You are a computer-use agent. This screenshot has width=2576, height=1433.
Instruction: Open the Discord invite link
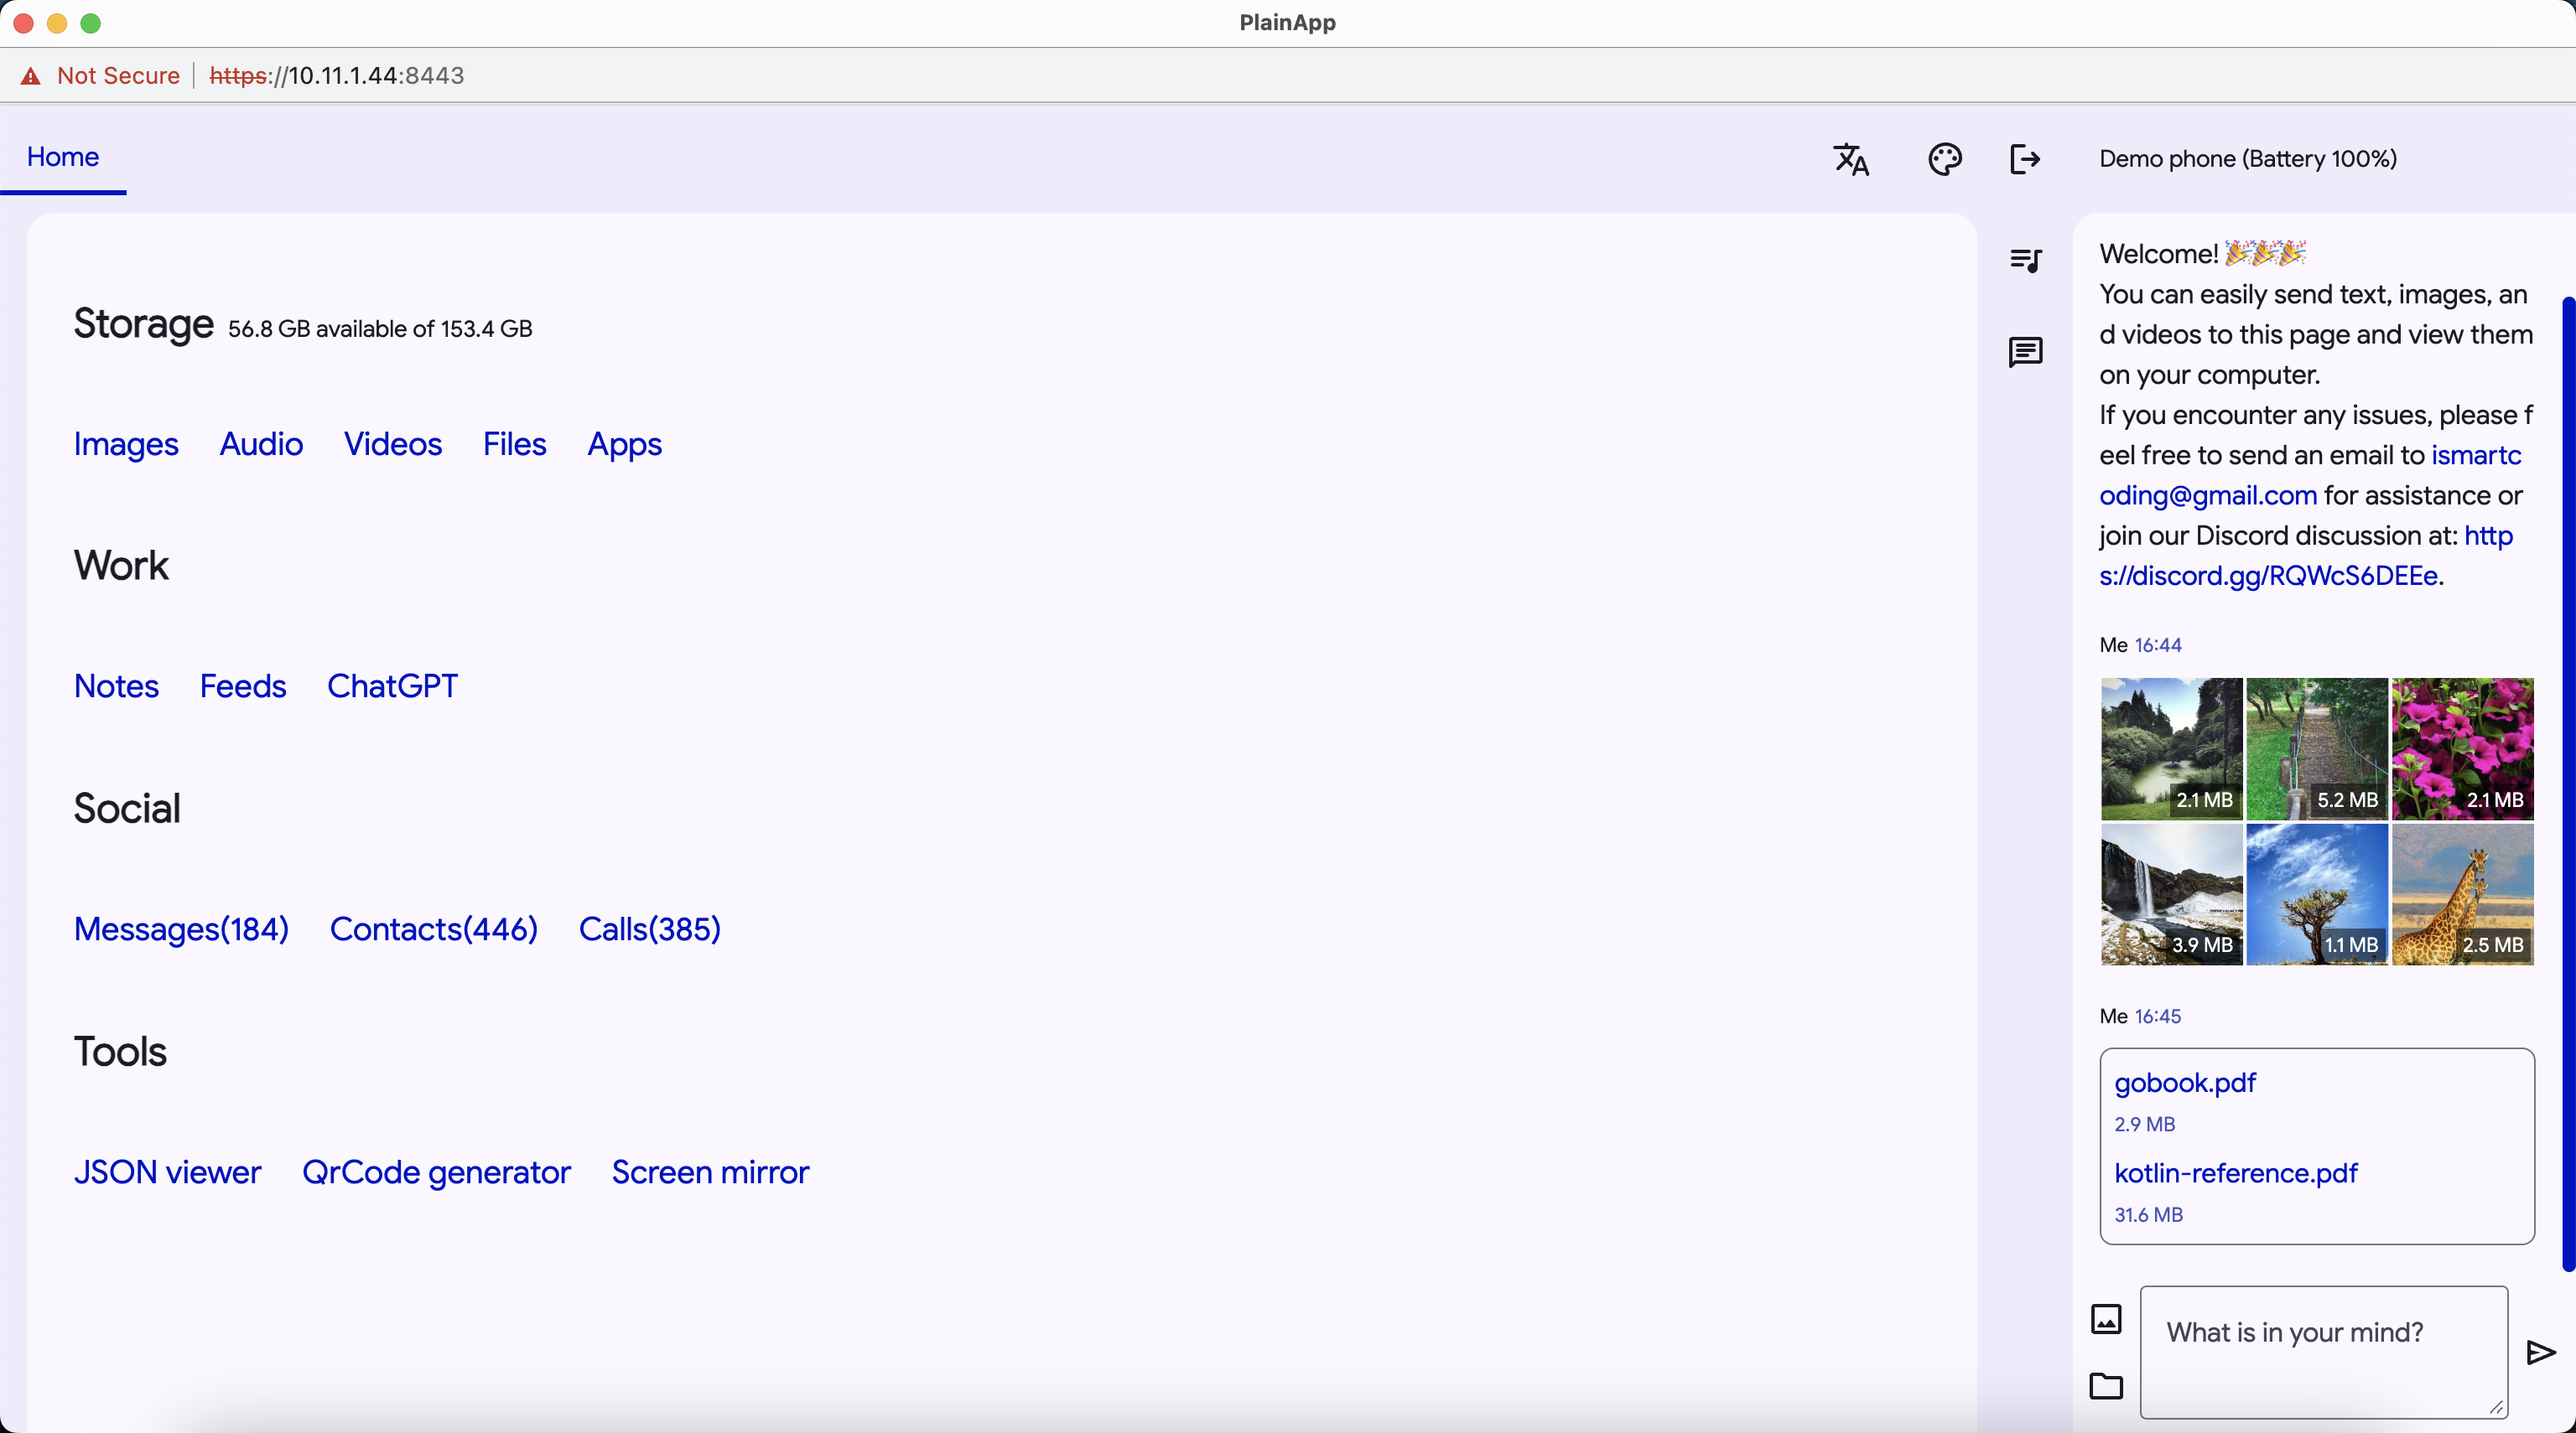tap(2267, 576)
